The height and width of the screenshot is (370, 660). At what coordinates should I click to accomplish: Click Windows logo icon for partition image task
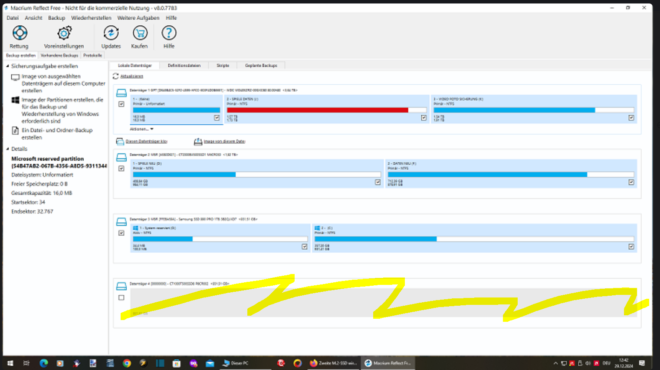(x=15, y=100)
